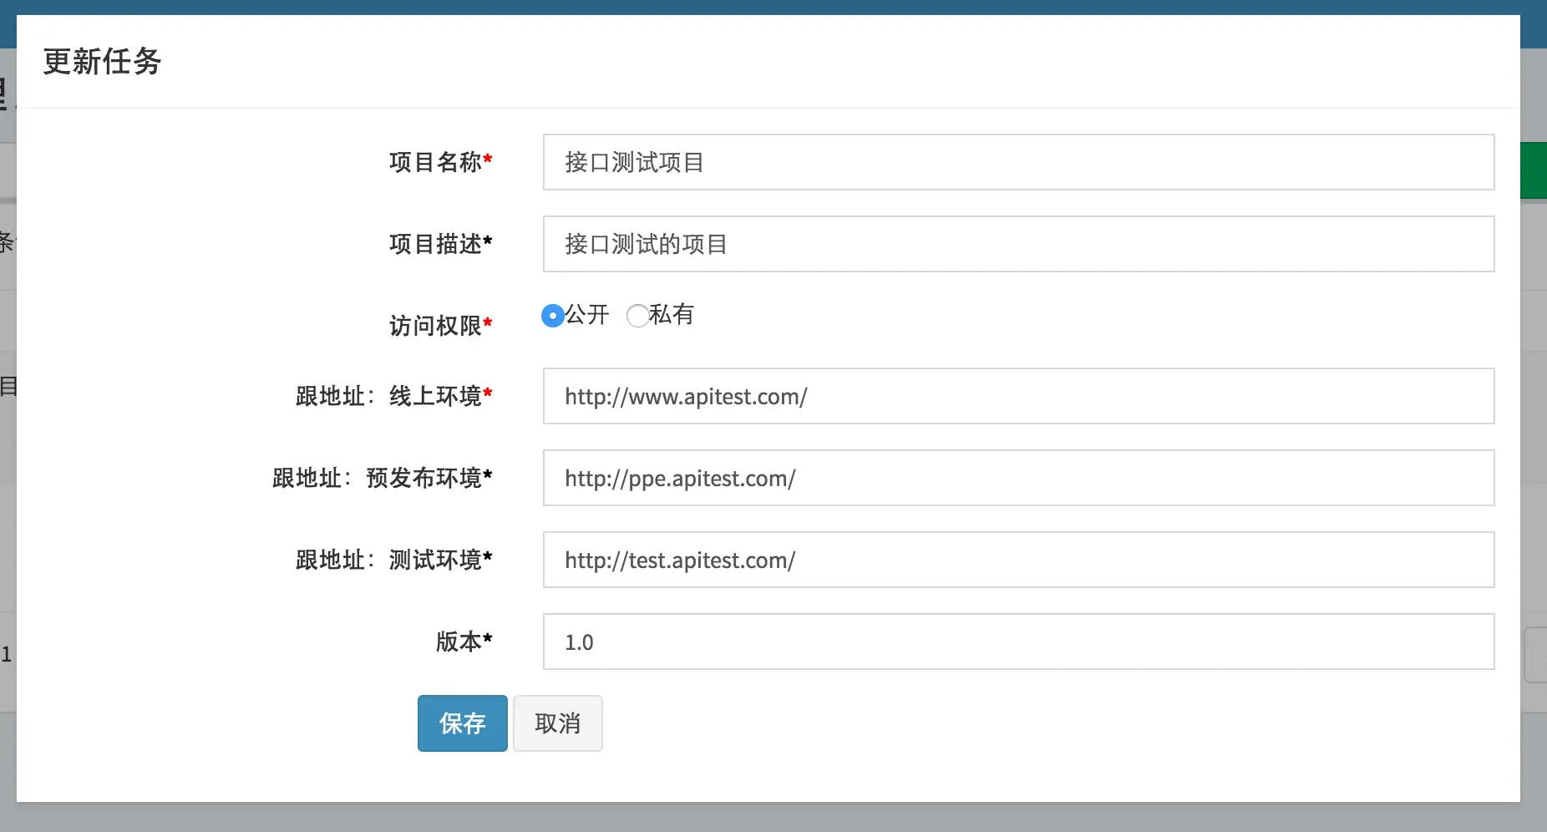
Task: Focus the 版本 version input field
Action: 1018,642
